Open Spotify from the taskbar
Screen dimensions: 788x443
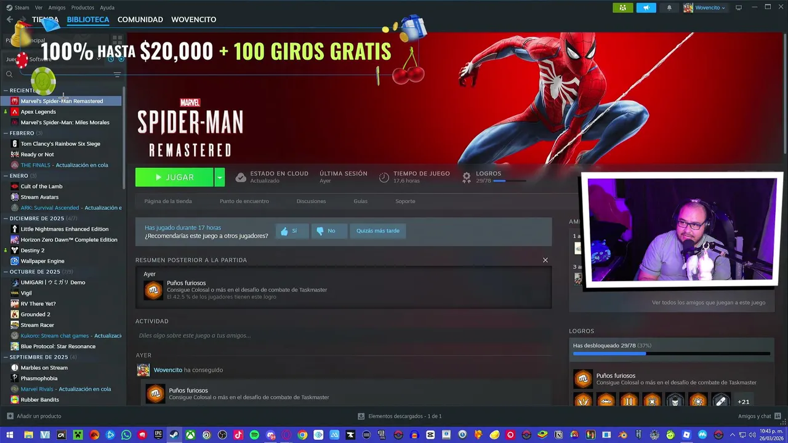pos(254,435)
